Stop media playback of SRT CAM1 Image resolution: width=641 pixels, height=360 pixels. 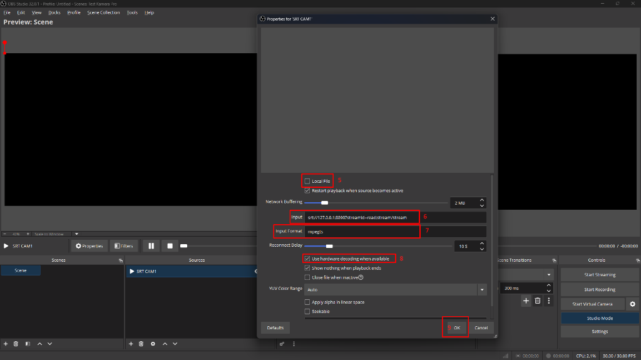170,246
